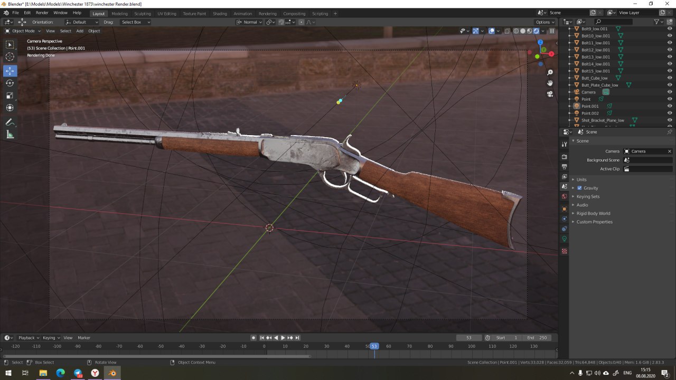Uncheck the Gravity checkbox

579,188
